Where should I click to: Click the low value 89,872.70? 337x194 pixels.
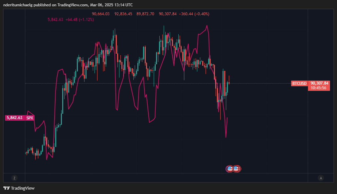point(145,14)
